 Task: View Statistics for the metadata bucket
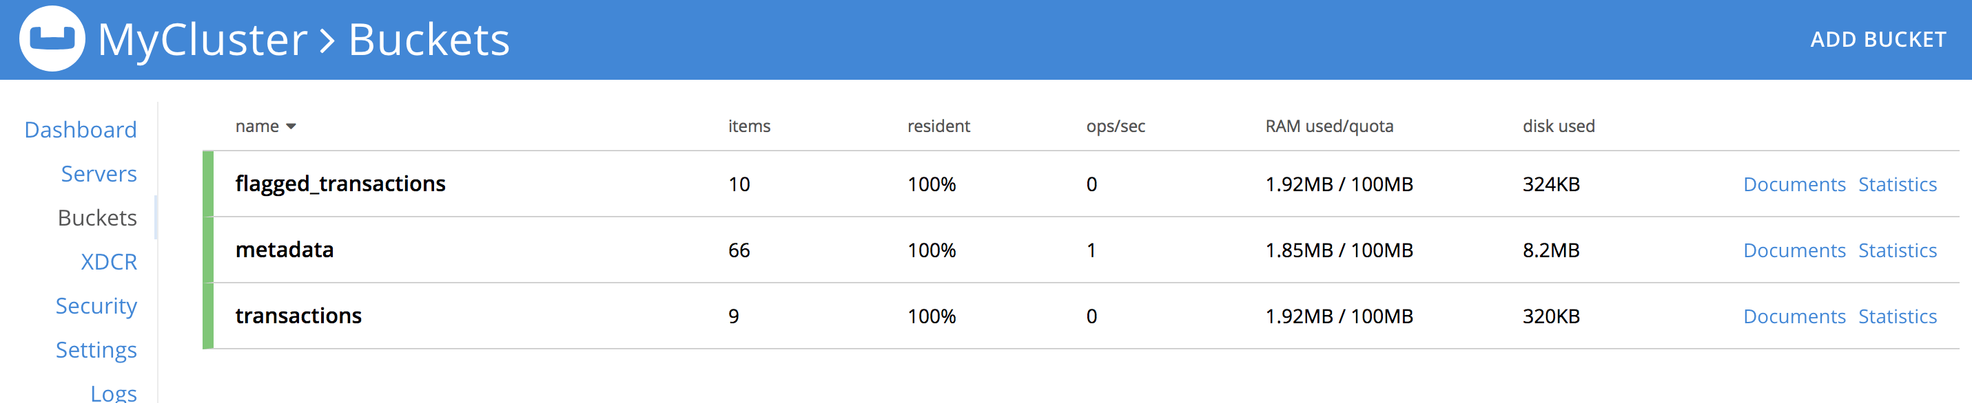click(1898, 250)
